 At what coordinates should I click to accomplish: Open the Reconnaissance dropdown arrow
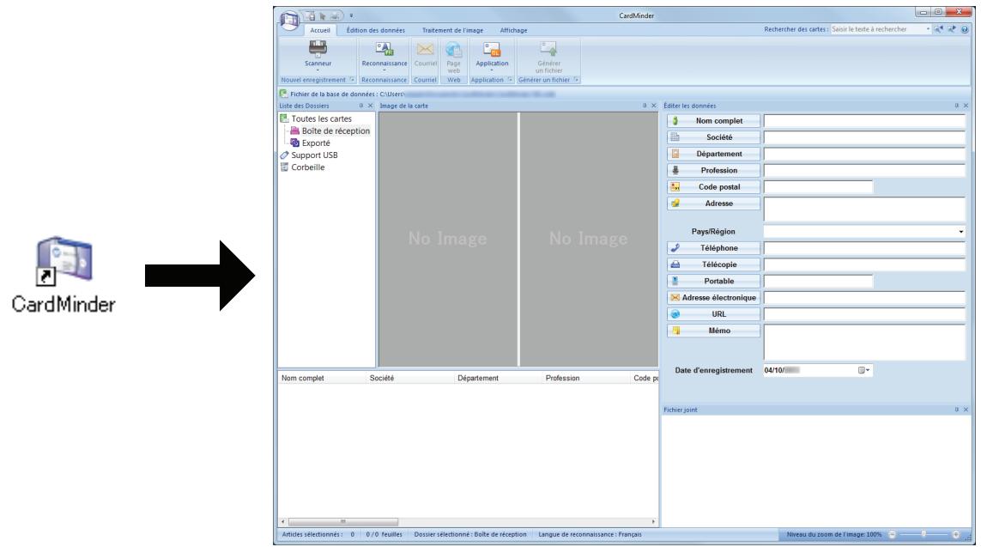[385, 70]
